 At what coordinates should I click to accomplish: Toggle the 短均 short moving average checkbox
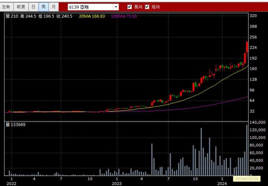click(x=147, y=7)
